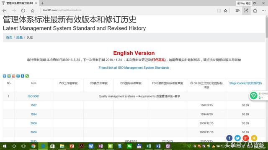
Task: Click the page vertical scrollbar thumb
Action: coord(267,27)
